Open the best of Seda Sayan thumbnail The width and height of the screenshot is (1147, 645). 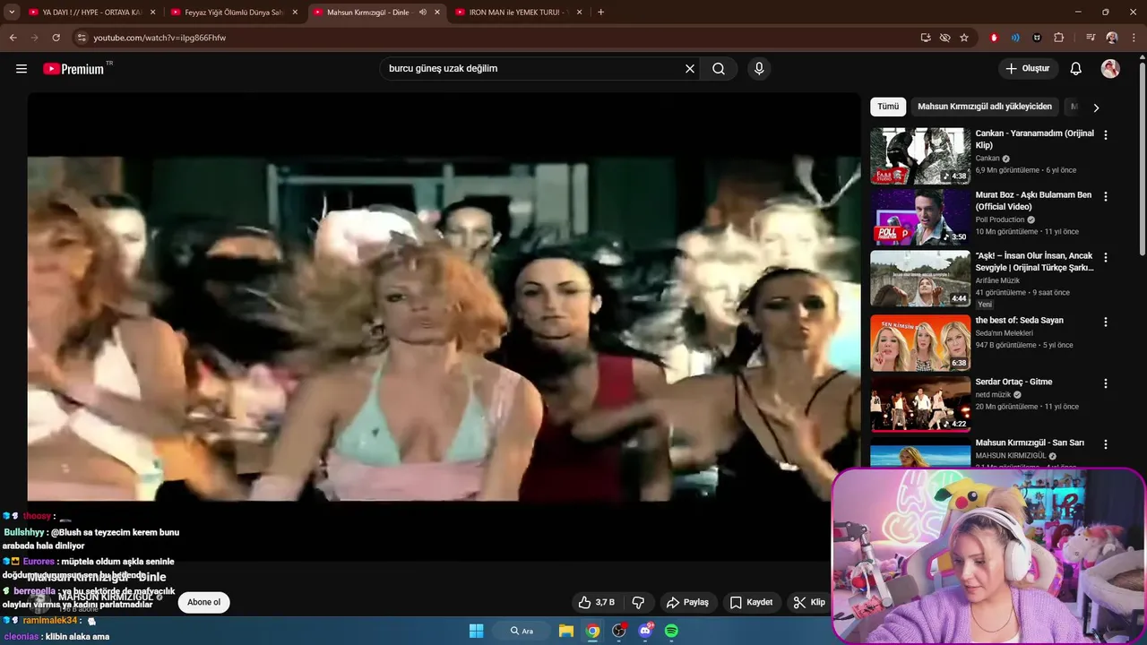920,342
